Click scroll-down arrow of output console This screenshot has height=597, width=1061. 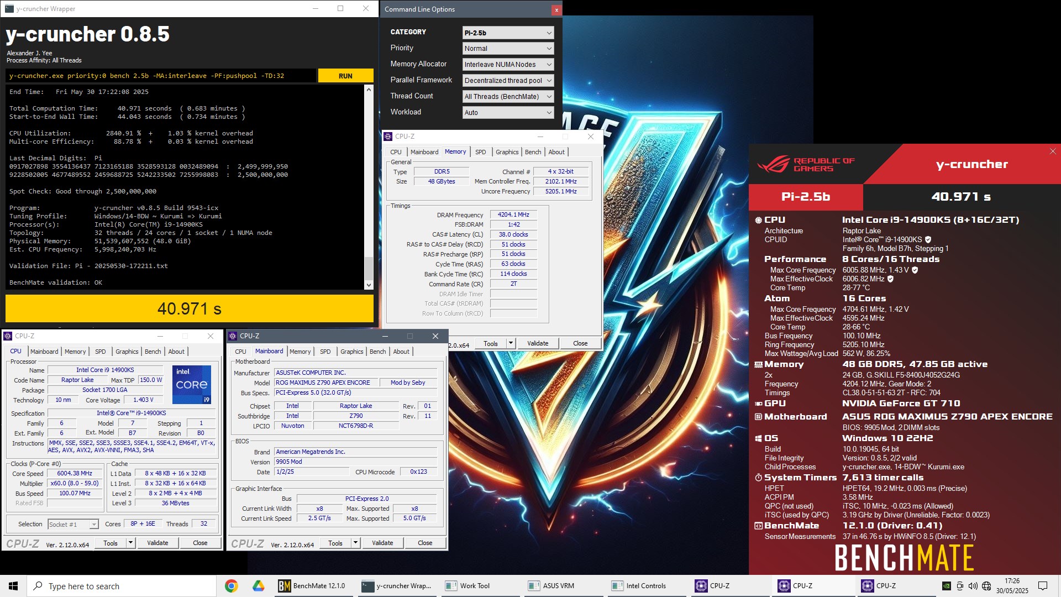pyautogui.click(x=369, y=285)
